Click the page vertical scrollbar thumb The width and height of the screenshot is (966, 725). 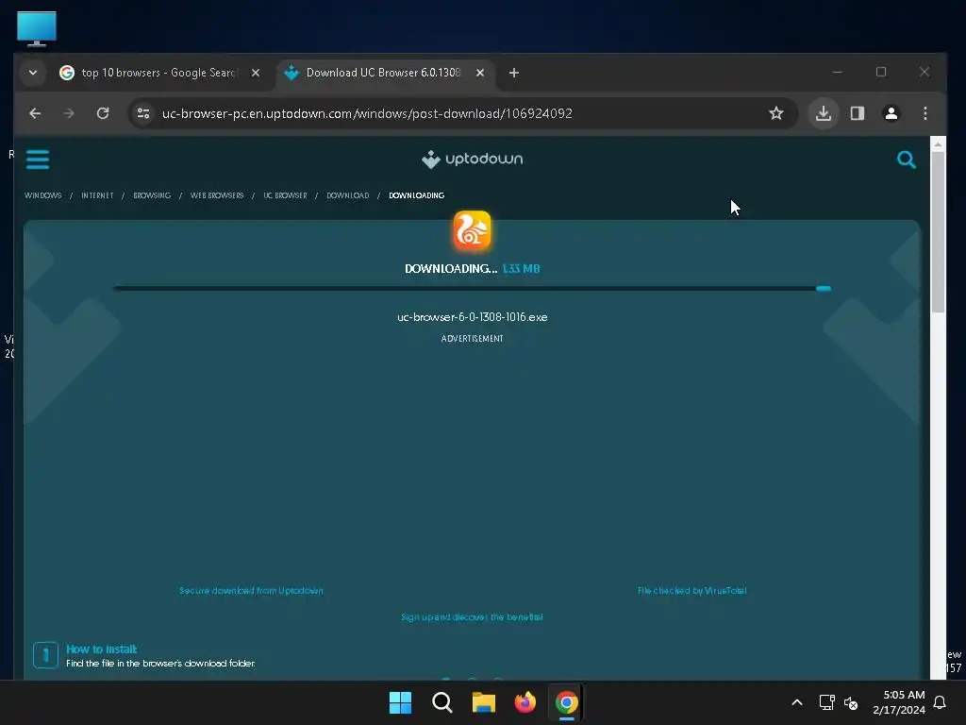[938, 231]
